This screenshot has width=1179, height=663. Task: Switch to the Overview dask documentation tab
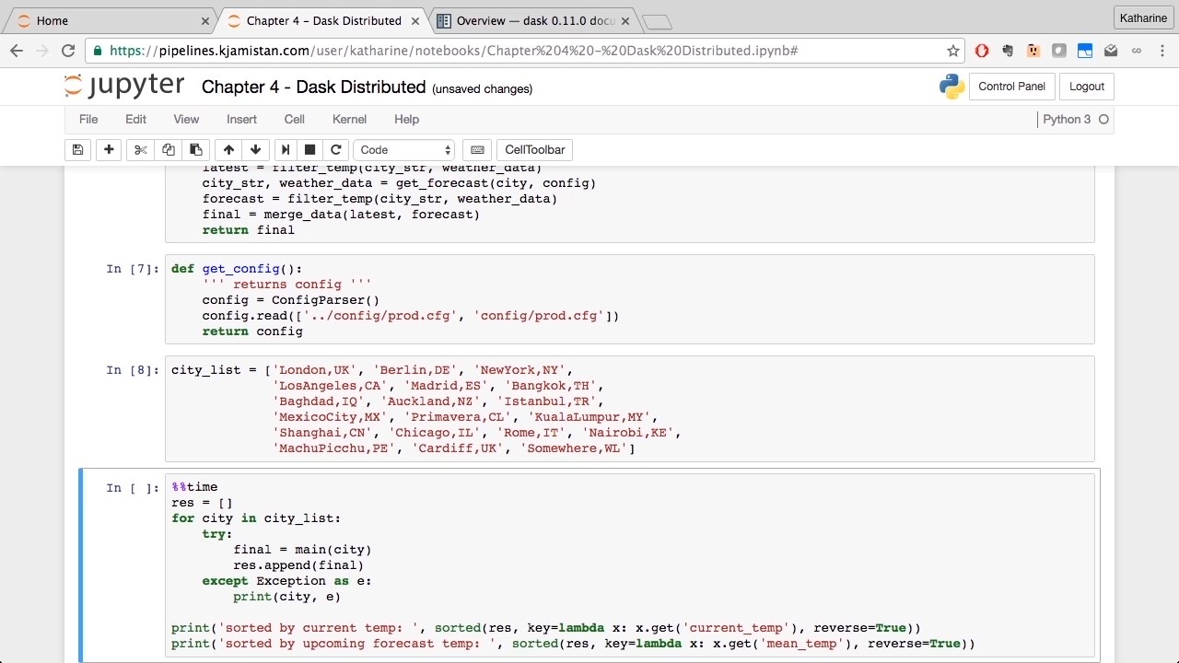534,20
